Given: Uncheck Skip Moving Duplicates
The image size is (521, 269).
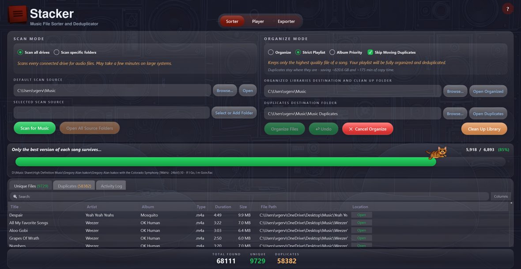Looking at the screenshot, I should pos(370,52).
